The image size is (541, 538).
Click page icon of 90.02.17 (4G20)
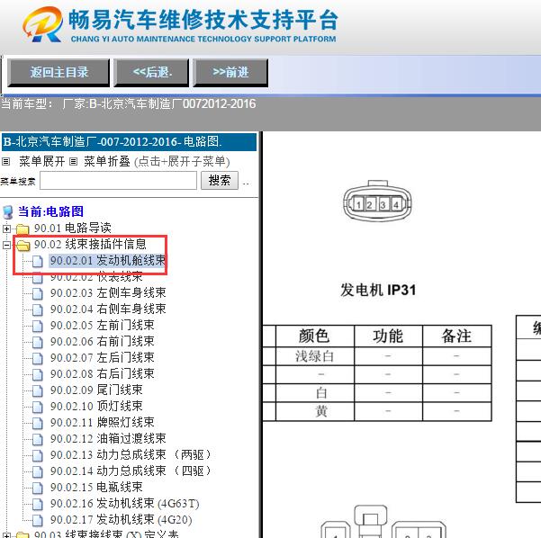(38, 521)
